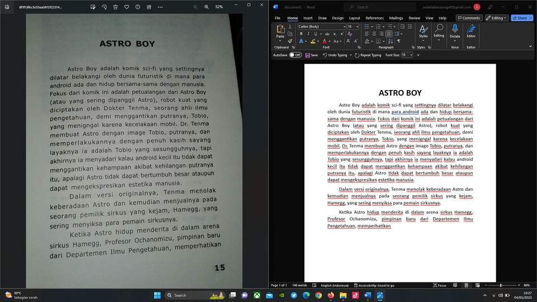The height and width of the screenshot is (302, 537).
Task: Open Numbering list dropdown arrow
Action: [x=384, y=27]
